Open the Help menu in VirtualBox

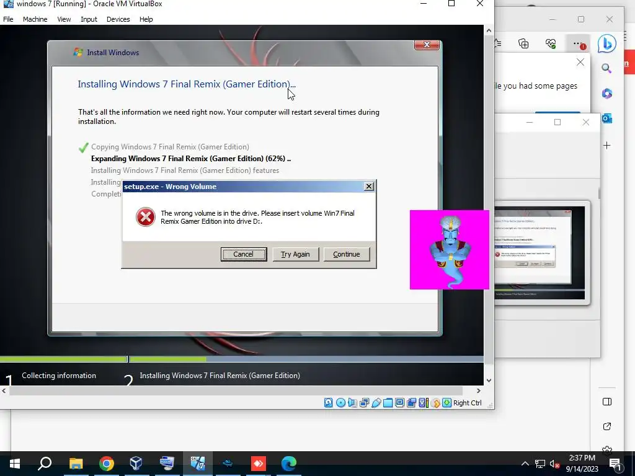pyautogui.click(x=146, y=19)
